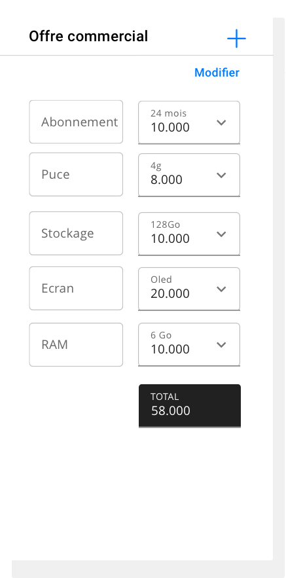This screenshot has width=286, height=578.
Task: Expand the Oled 20.000 screen dropdown
Action: [x=189, y=289]
